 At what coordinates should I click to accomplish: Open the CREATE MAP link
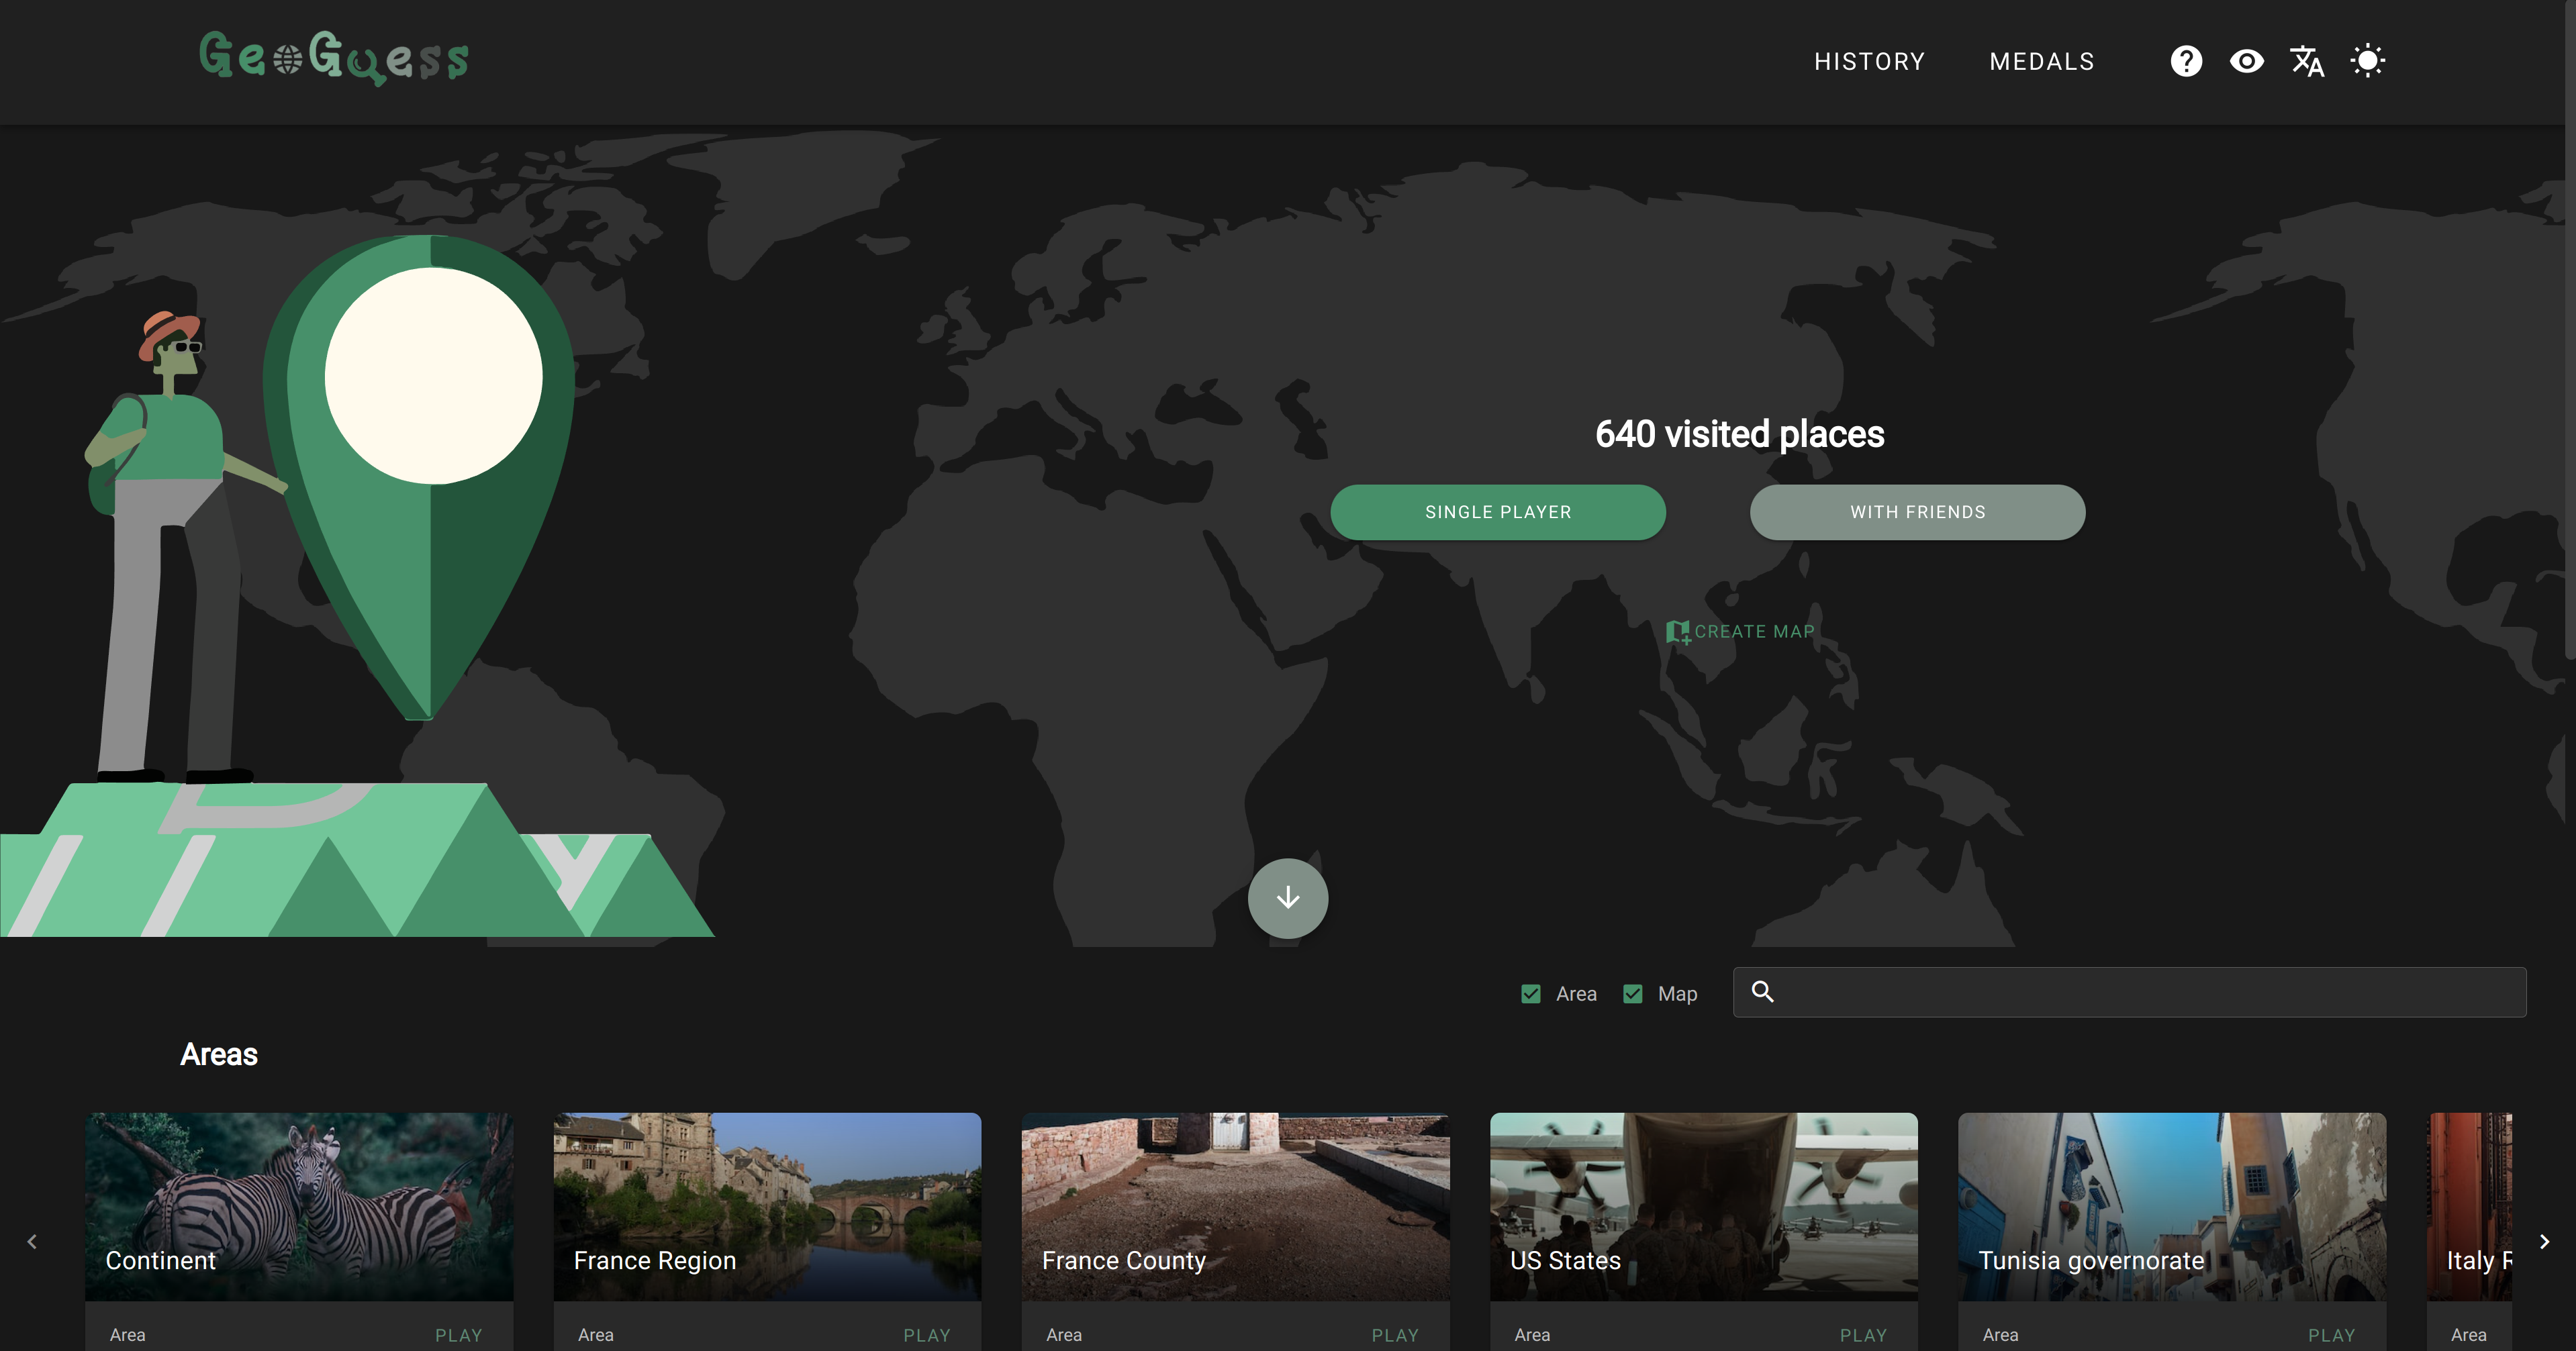(1753, 631)
